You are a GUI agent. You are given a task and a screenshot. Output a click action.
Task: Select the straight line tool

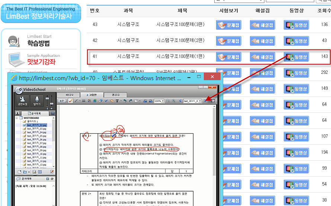[76, 101]
